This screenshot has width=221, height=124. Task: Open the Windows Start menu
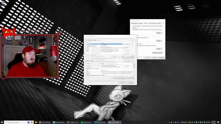point(2,122)
